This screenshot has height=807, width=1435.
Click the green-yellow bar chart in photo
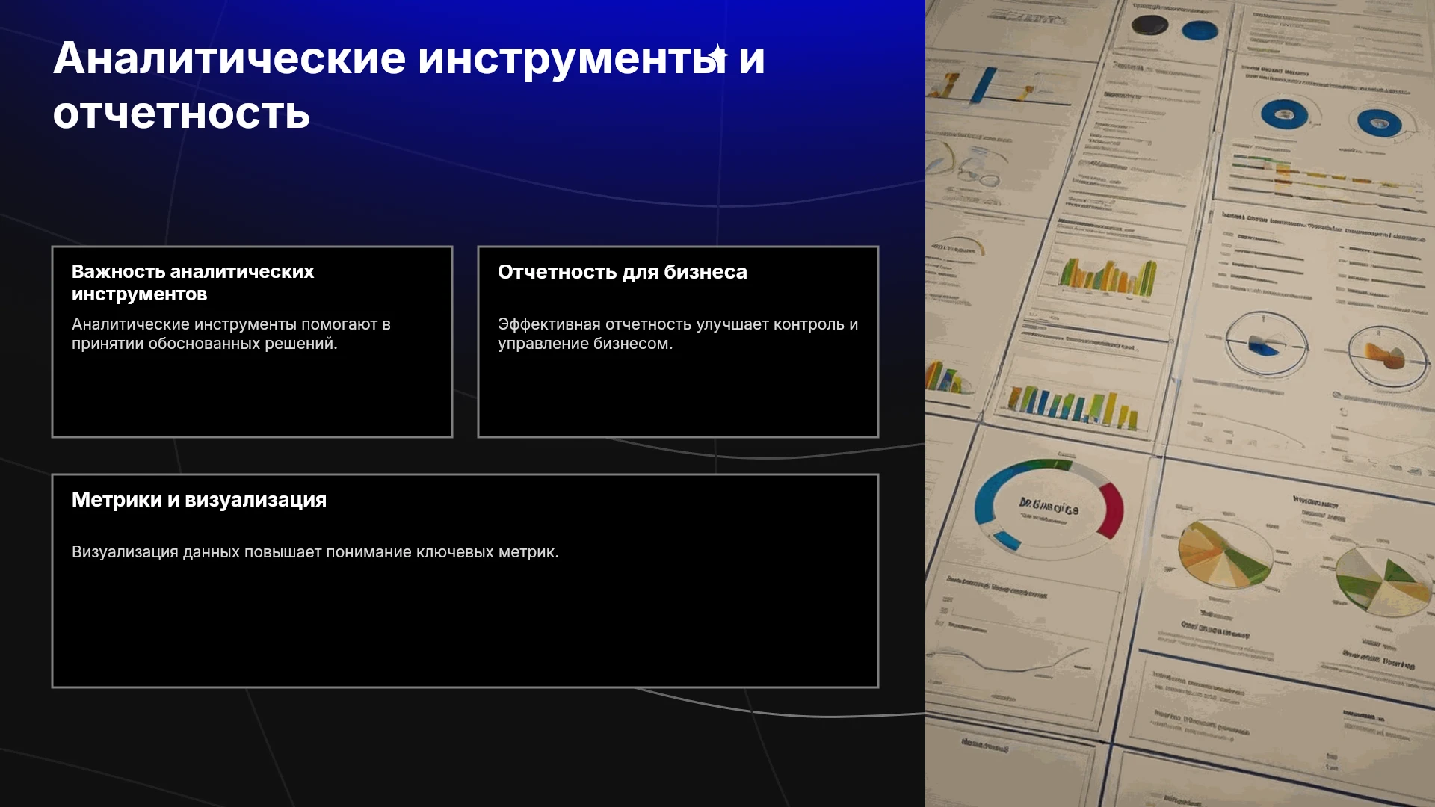(1108, 278)
